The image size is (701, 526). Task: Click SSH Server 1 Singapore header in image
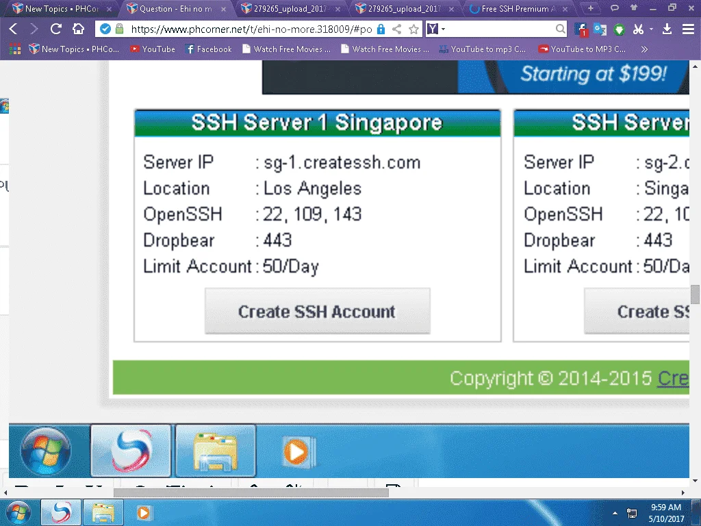pos(318,123)
